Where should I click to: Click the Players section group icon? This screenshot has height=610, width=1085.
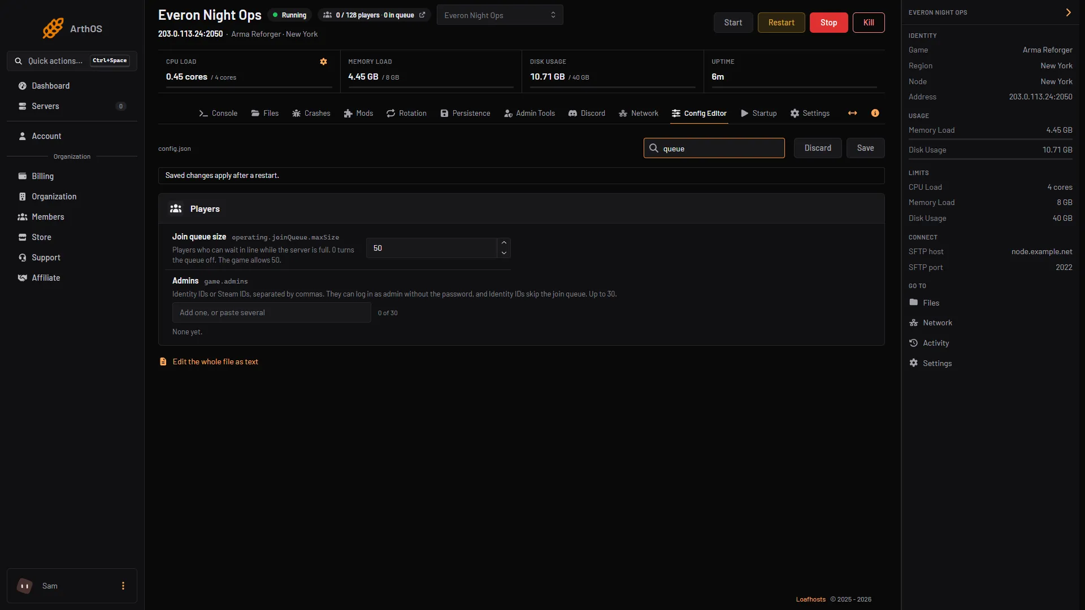[176, 209]
